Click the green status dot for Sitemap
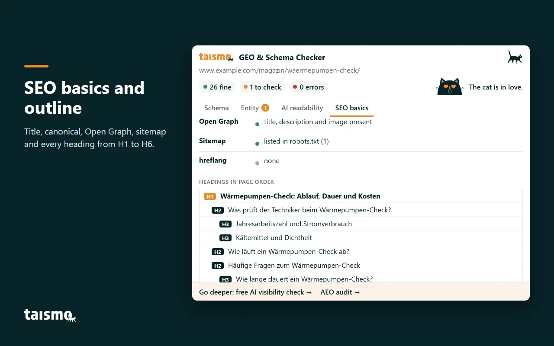The image size is (554, 346). click(x=257, y=144)
